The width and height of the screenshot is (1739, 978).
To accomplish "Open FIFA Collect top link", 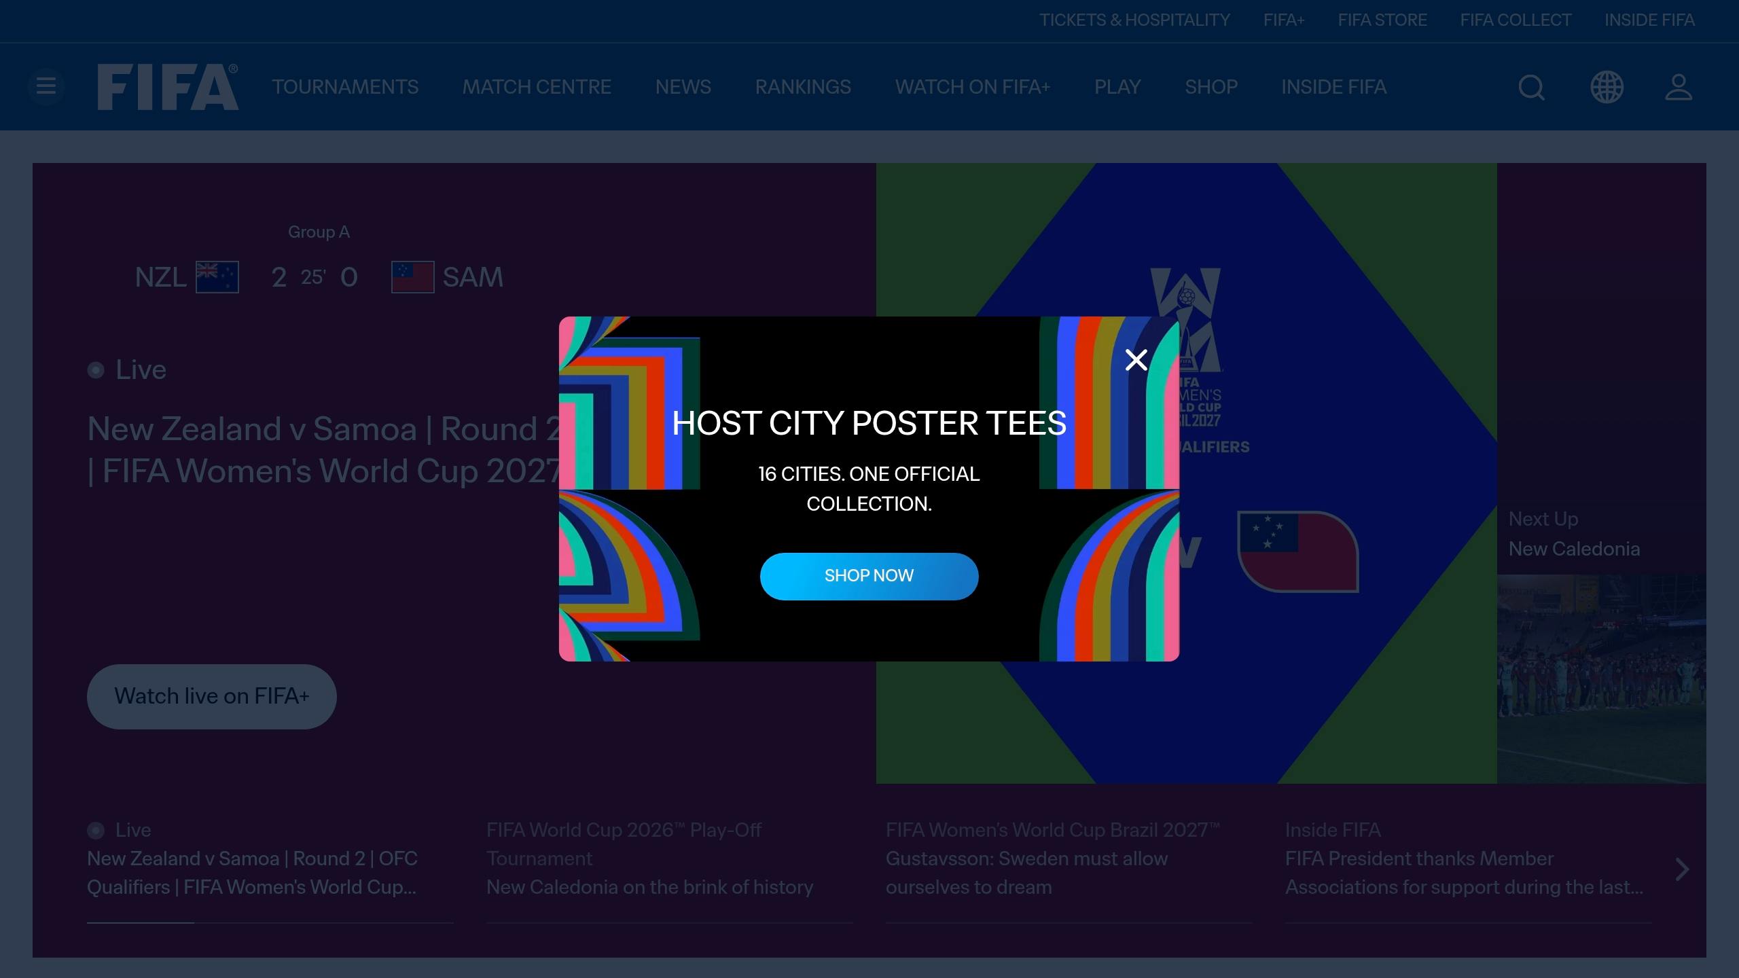I will pyautogui.click(x=1516, y=20).
